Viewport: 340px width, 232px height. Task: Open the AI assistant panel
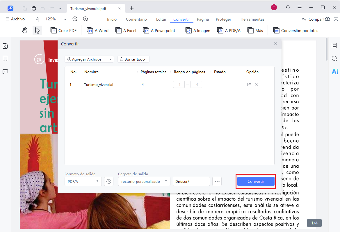tap(335, 71)
